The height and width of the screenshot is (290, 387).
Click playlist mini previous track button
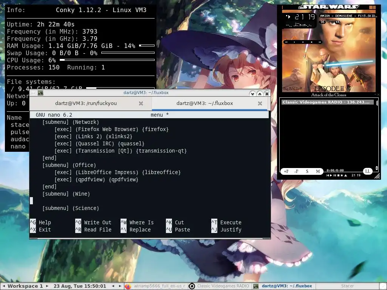pyautogui.click(x=328, y=176)
